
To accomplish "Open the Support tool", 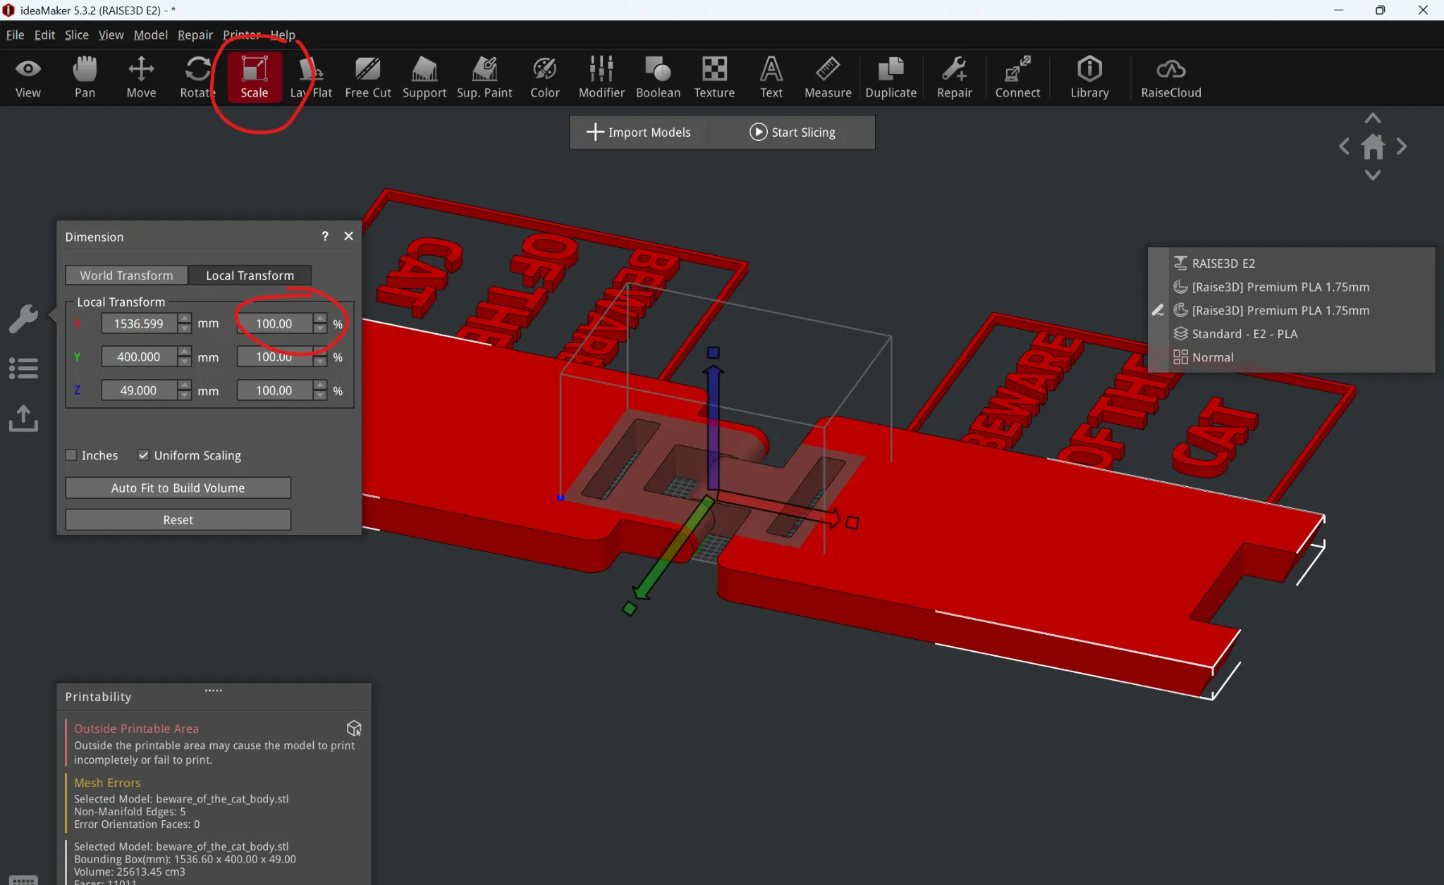I will [424, 78].
